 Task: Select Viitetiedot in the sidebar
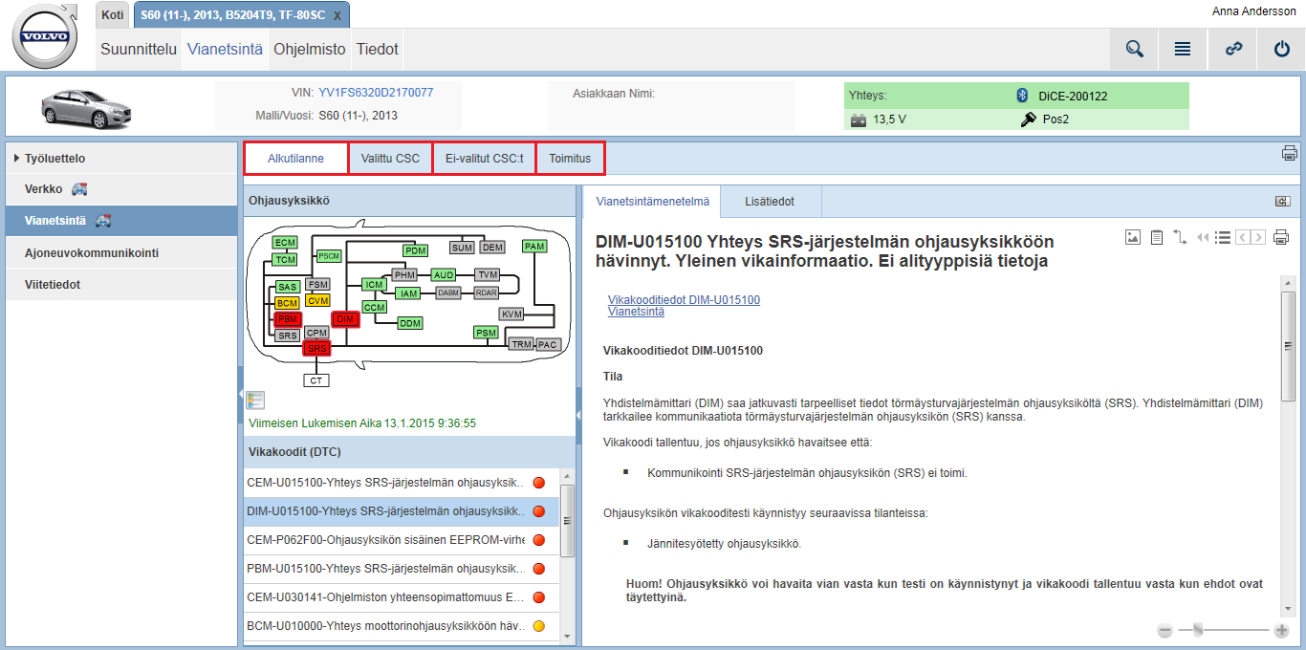(x=121, y=285)
